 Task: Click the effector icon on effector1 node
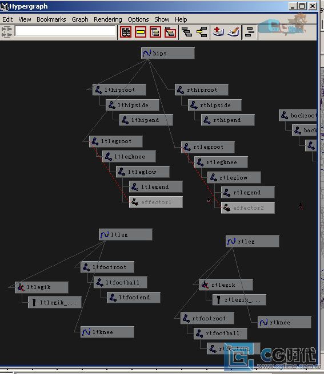[x=135, y=202]
